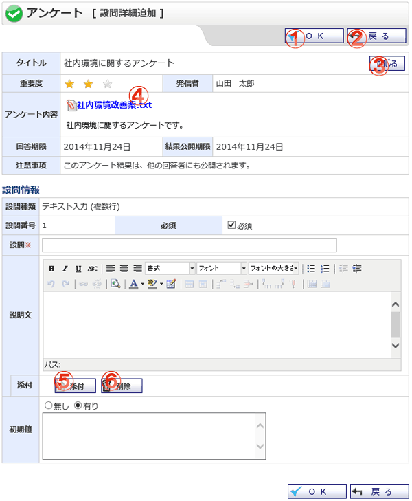
Task: Click the table row properties icon
Action: (190, 284)
